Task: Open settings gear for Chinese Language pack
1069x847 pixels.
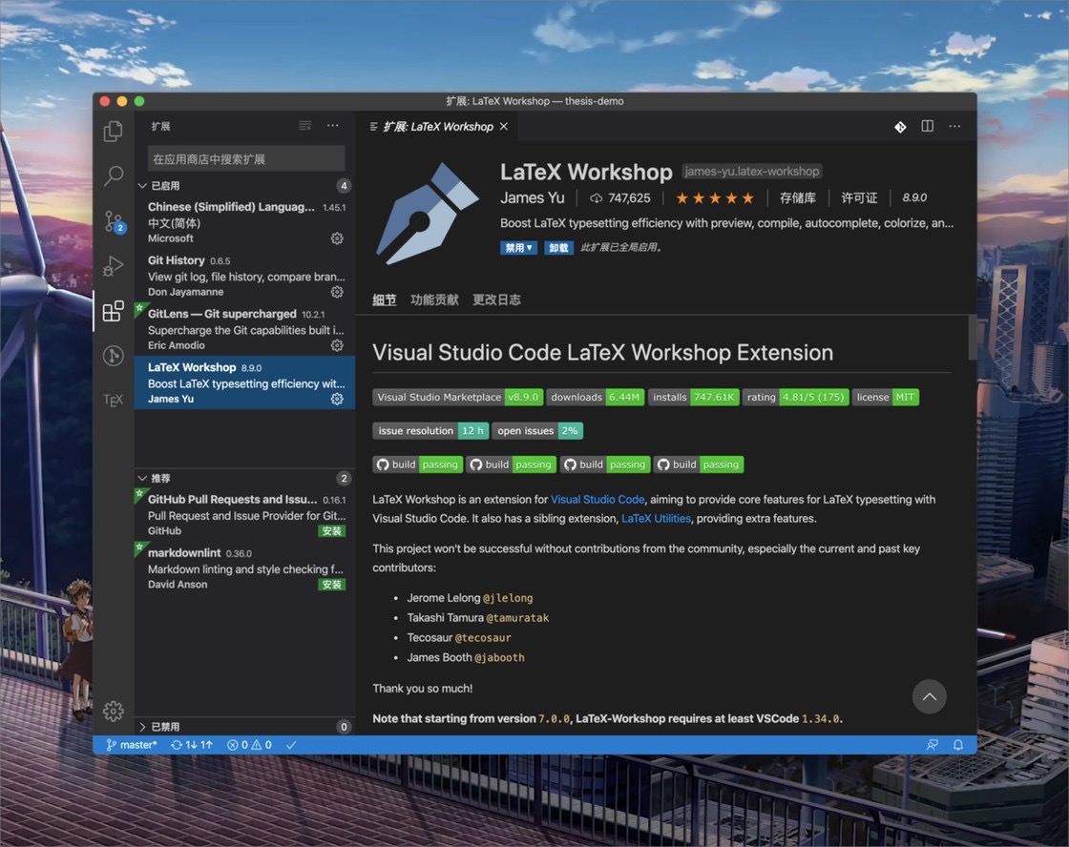Action: (337, 238)
